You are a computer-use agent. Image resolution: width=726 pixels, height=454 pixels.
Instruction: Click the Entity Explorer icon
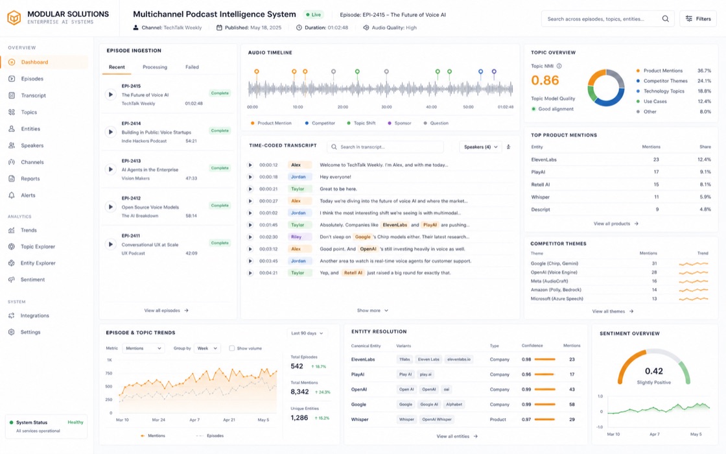coord(12,263)
